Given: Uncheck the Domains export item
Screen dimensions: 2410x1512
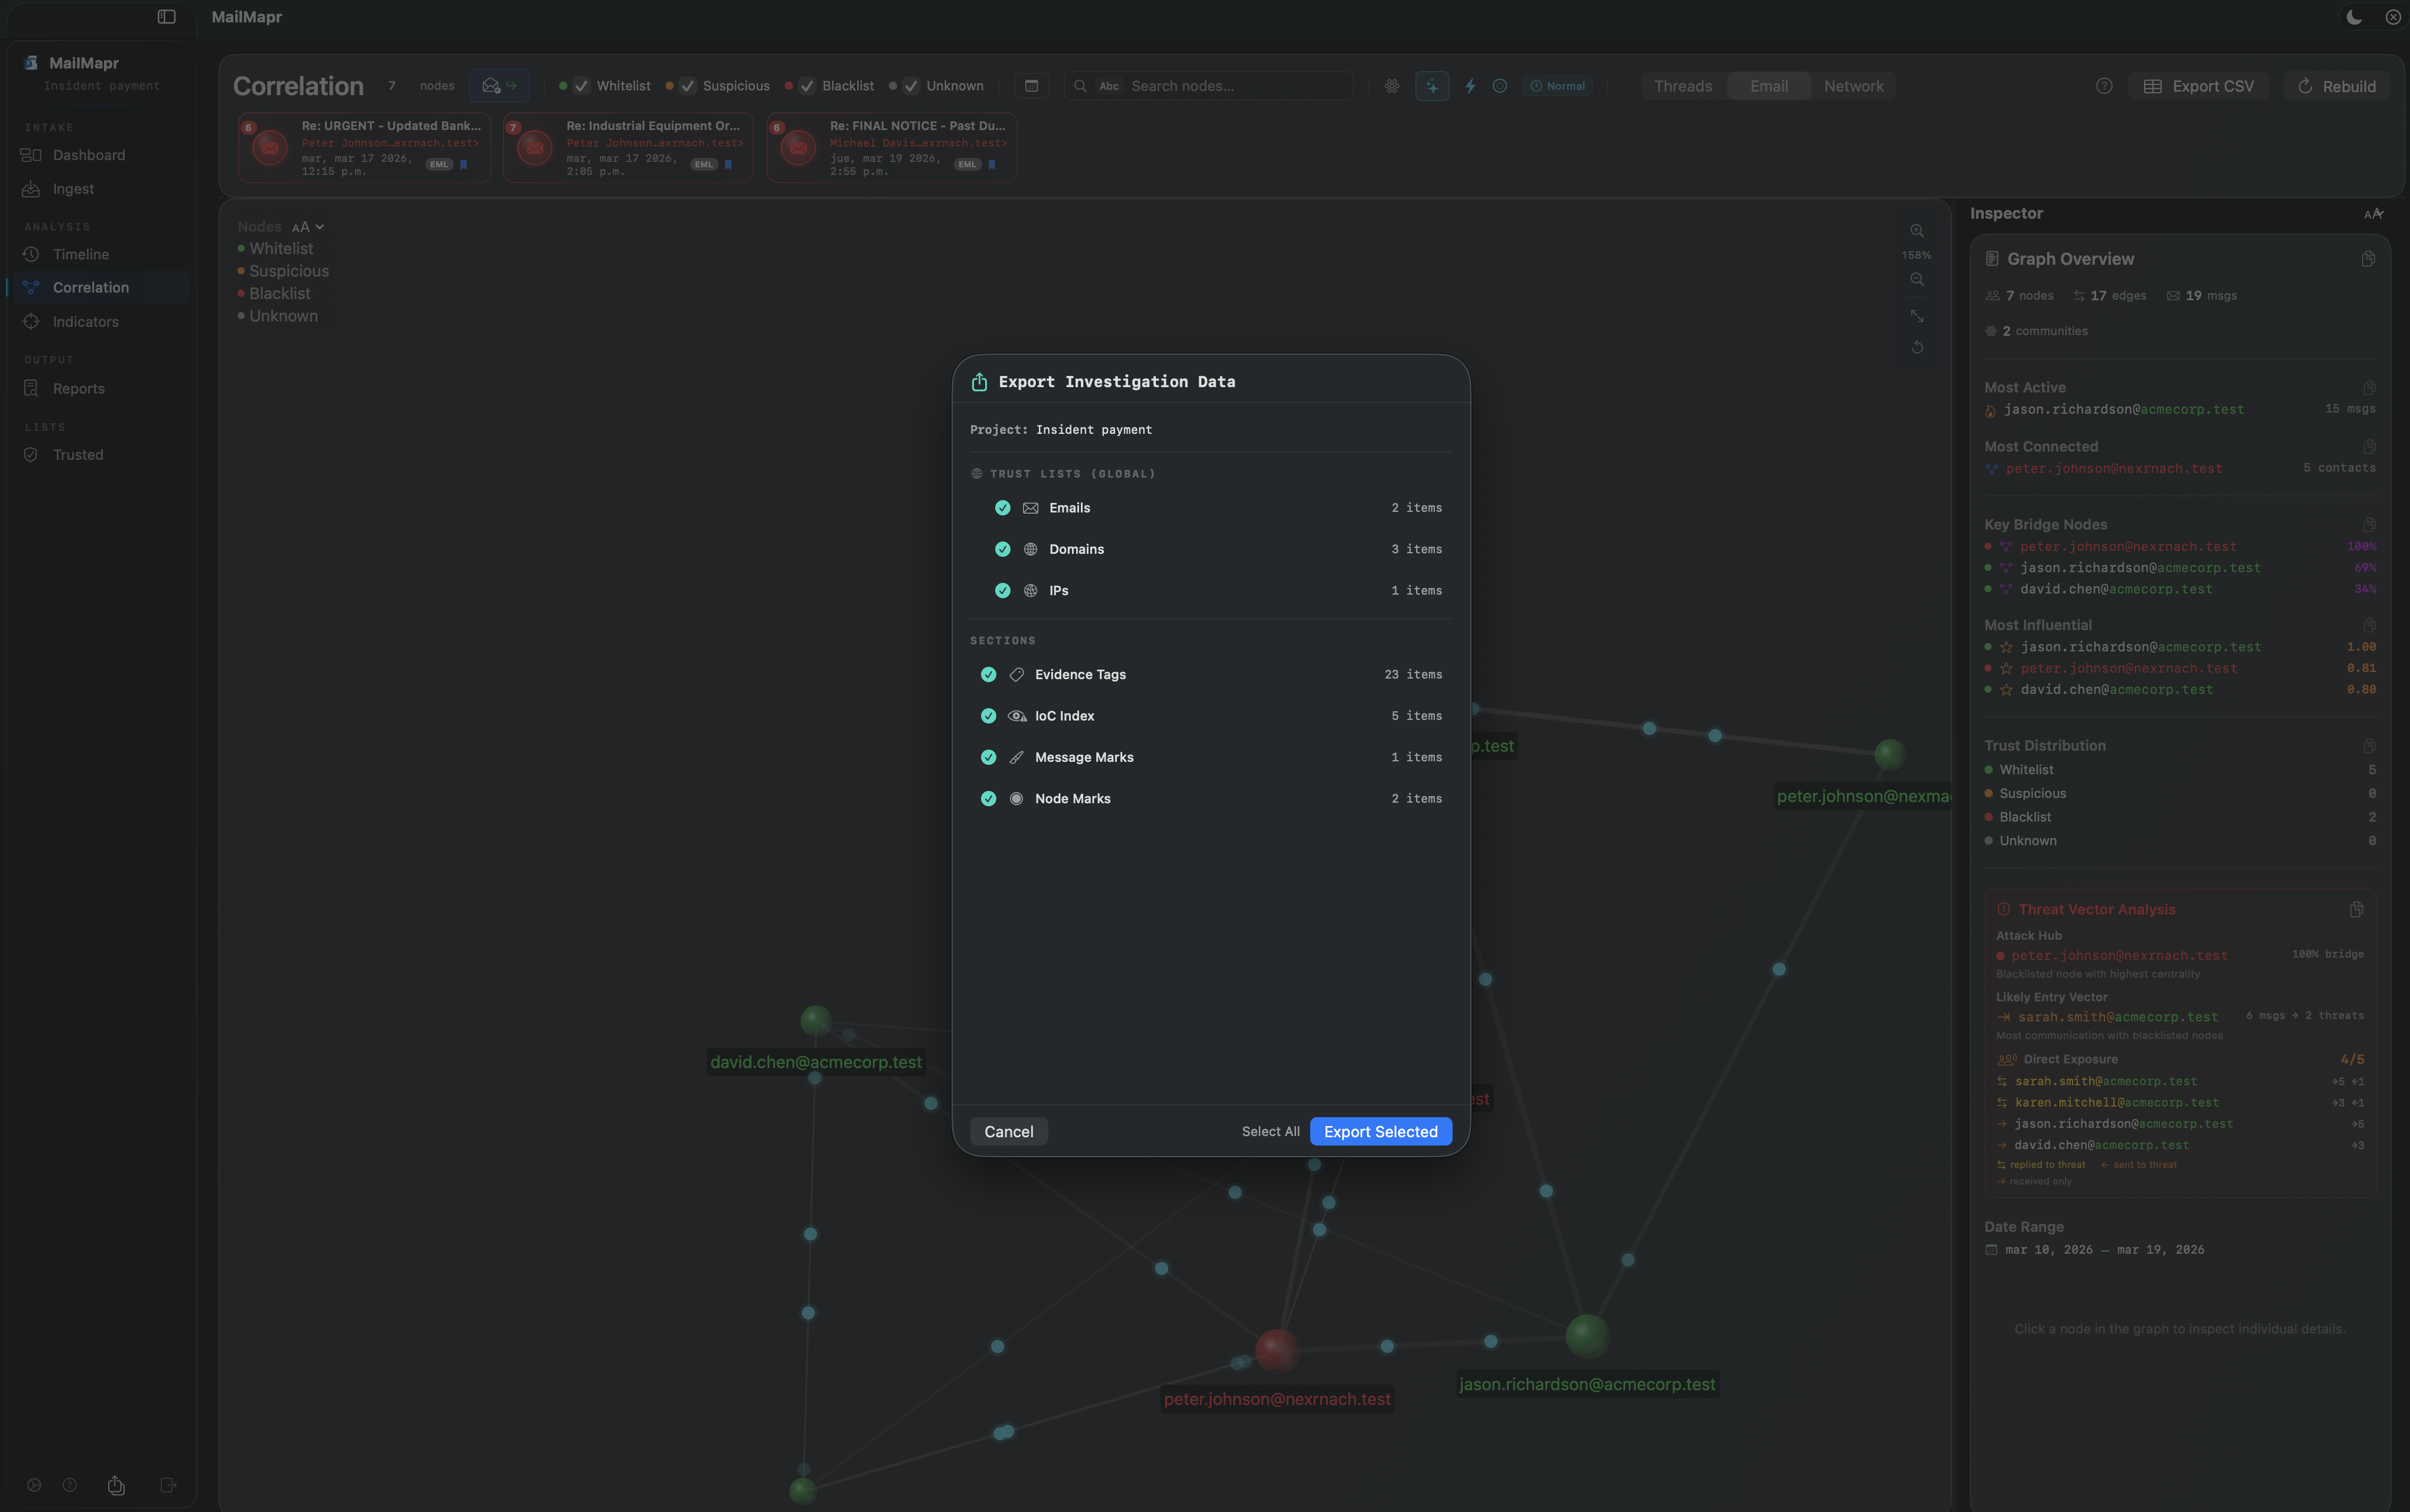Looking at the screenshot, I should pyautogui.click(x=1002, y=549).
